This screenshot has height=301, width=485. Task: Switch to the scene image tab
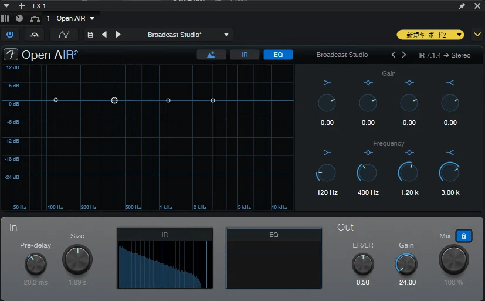211,55
